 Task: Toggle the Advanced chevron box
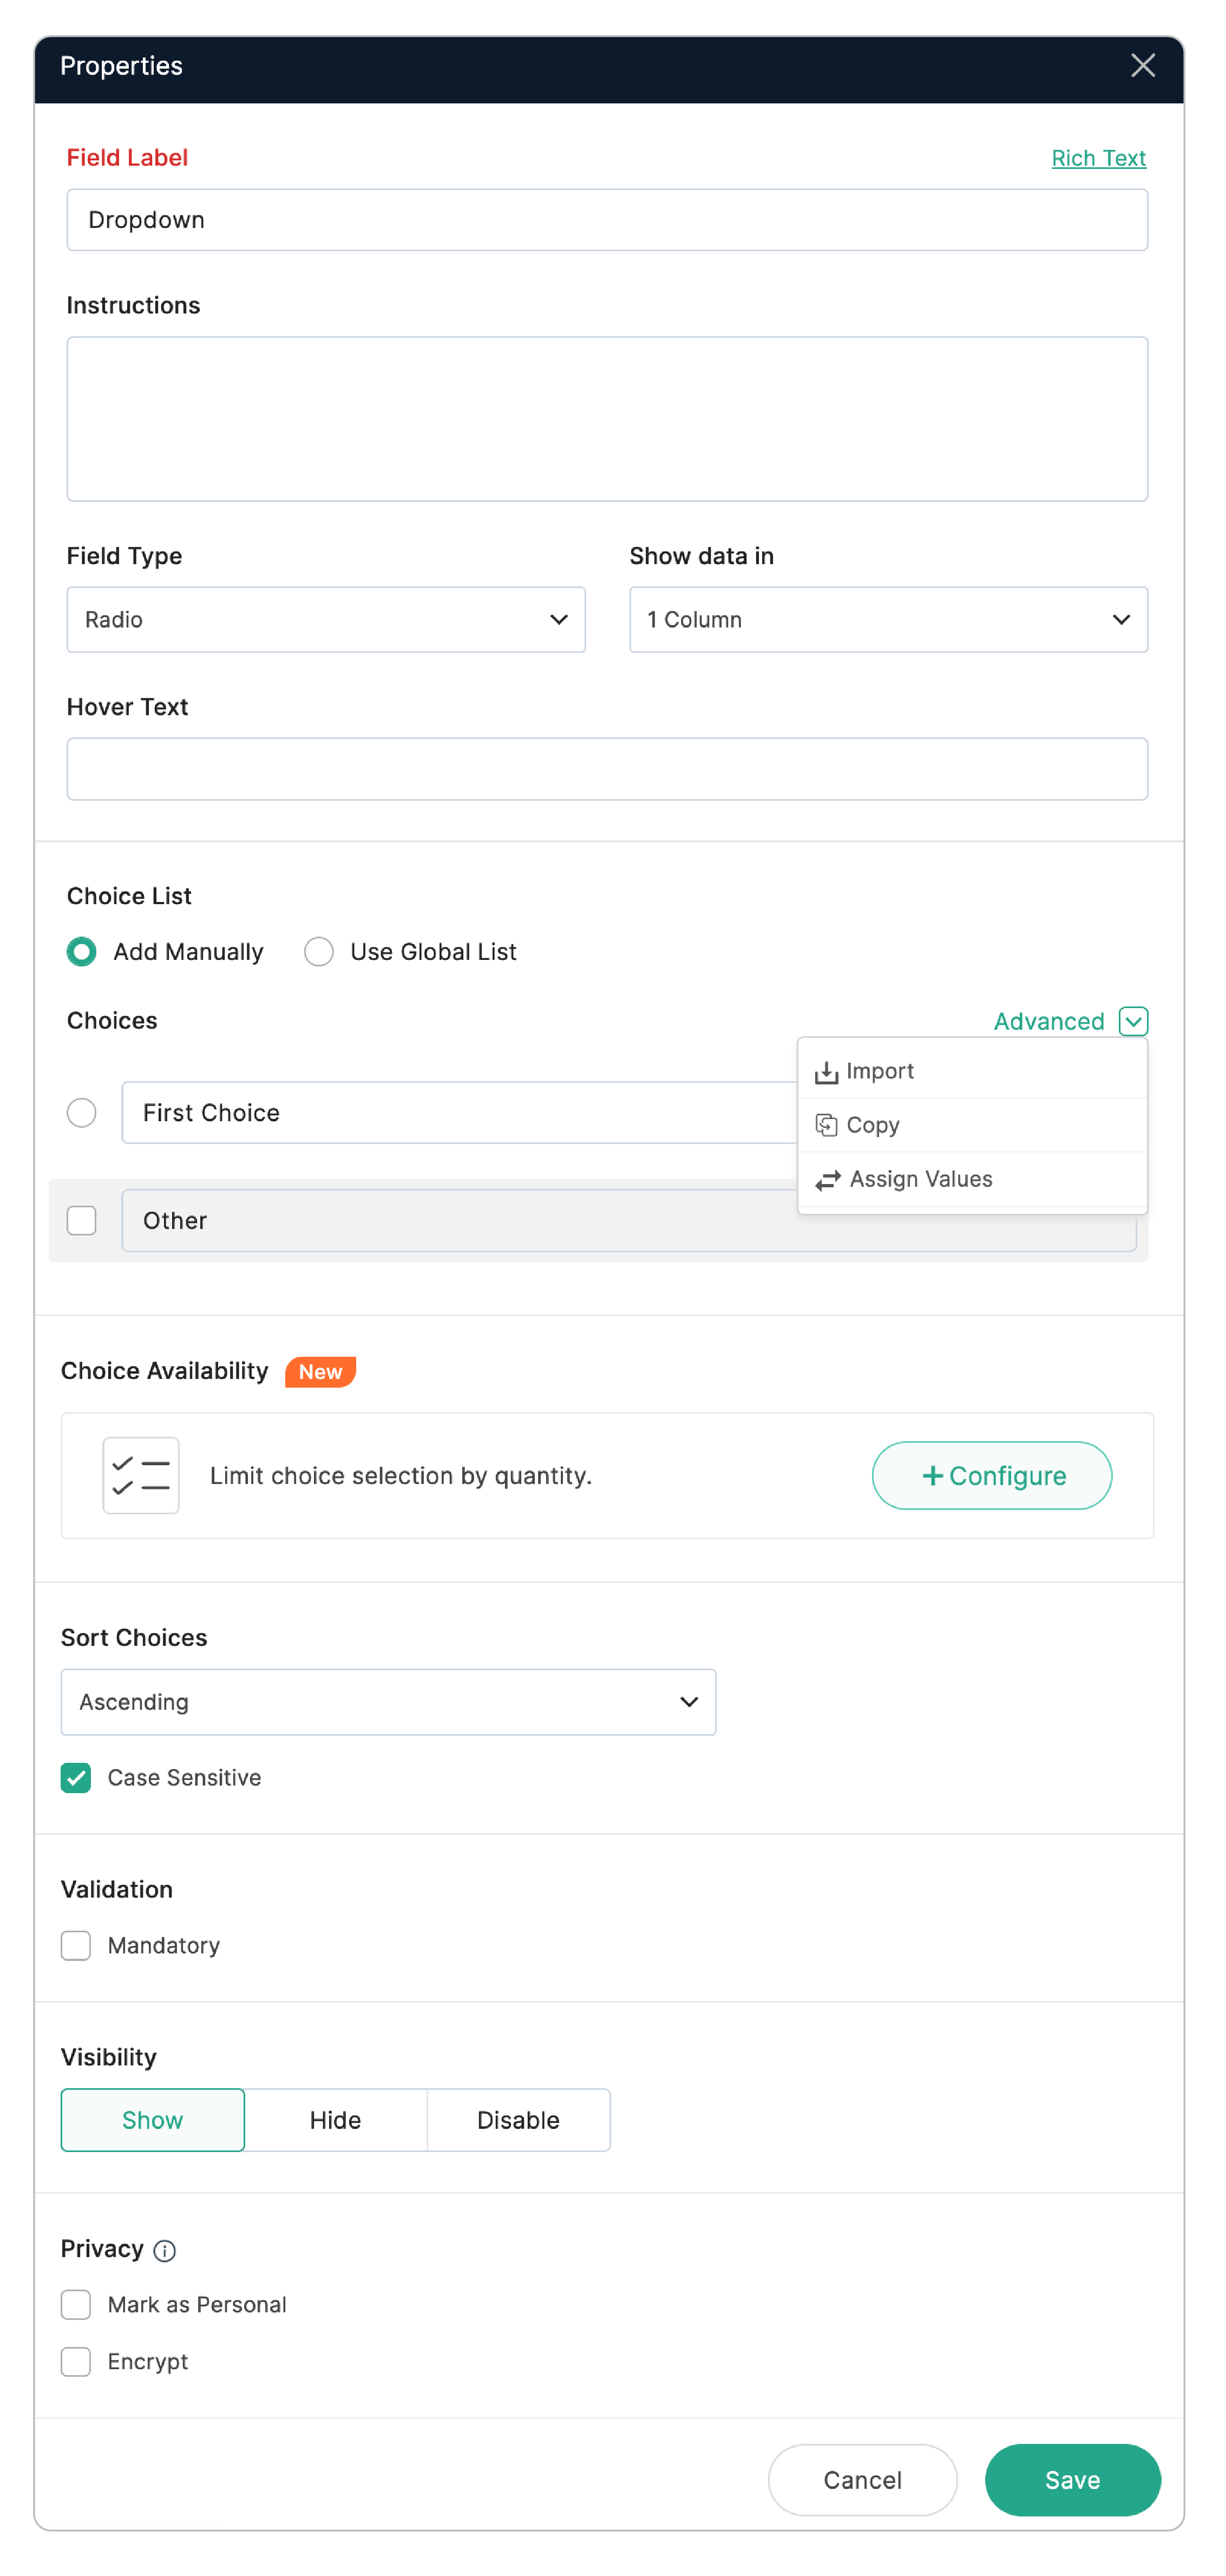pos(1133,1021)
